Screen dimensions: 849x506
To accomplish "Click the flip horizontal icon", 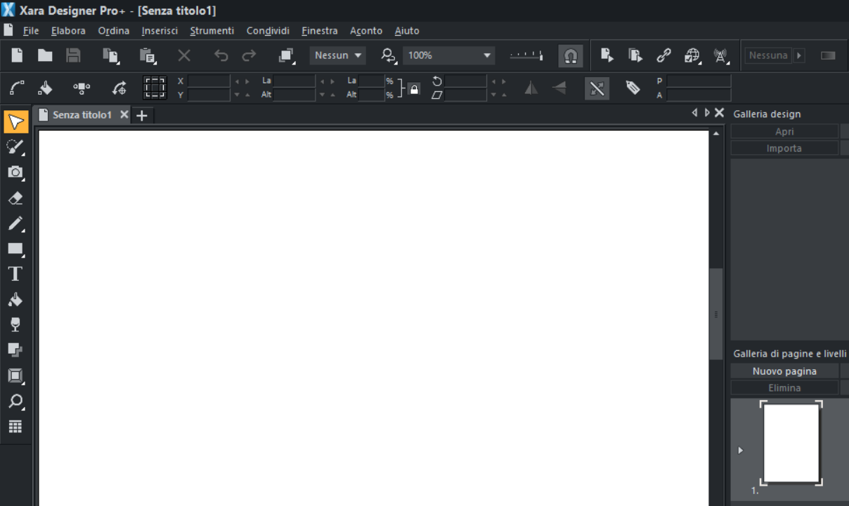I will coord(531,88).
